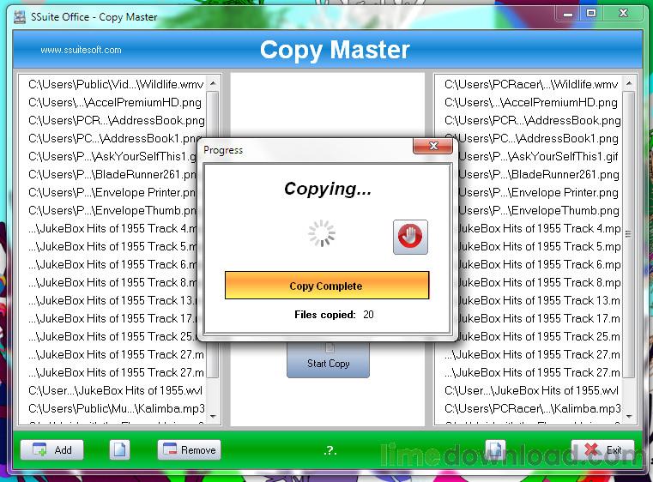Select AccelPremiumHD.png in destination list
Image resolution: width=653 pixels, height=482 pixels.
(x=532, y=102)
